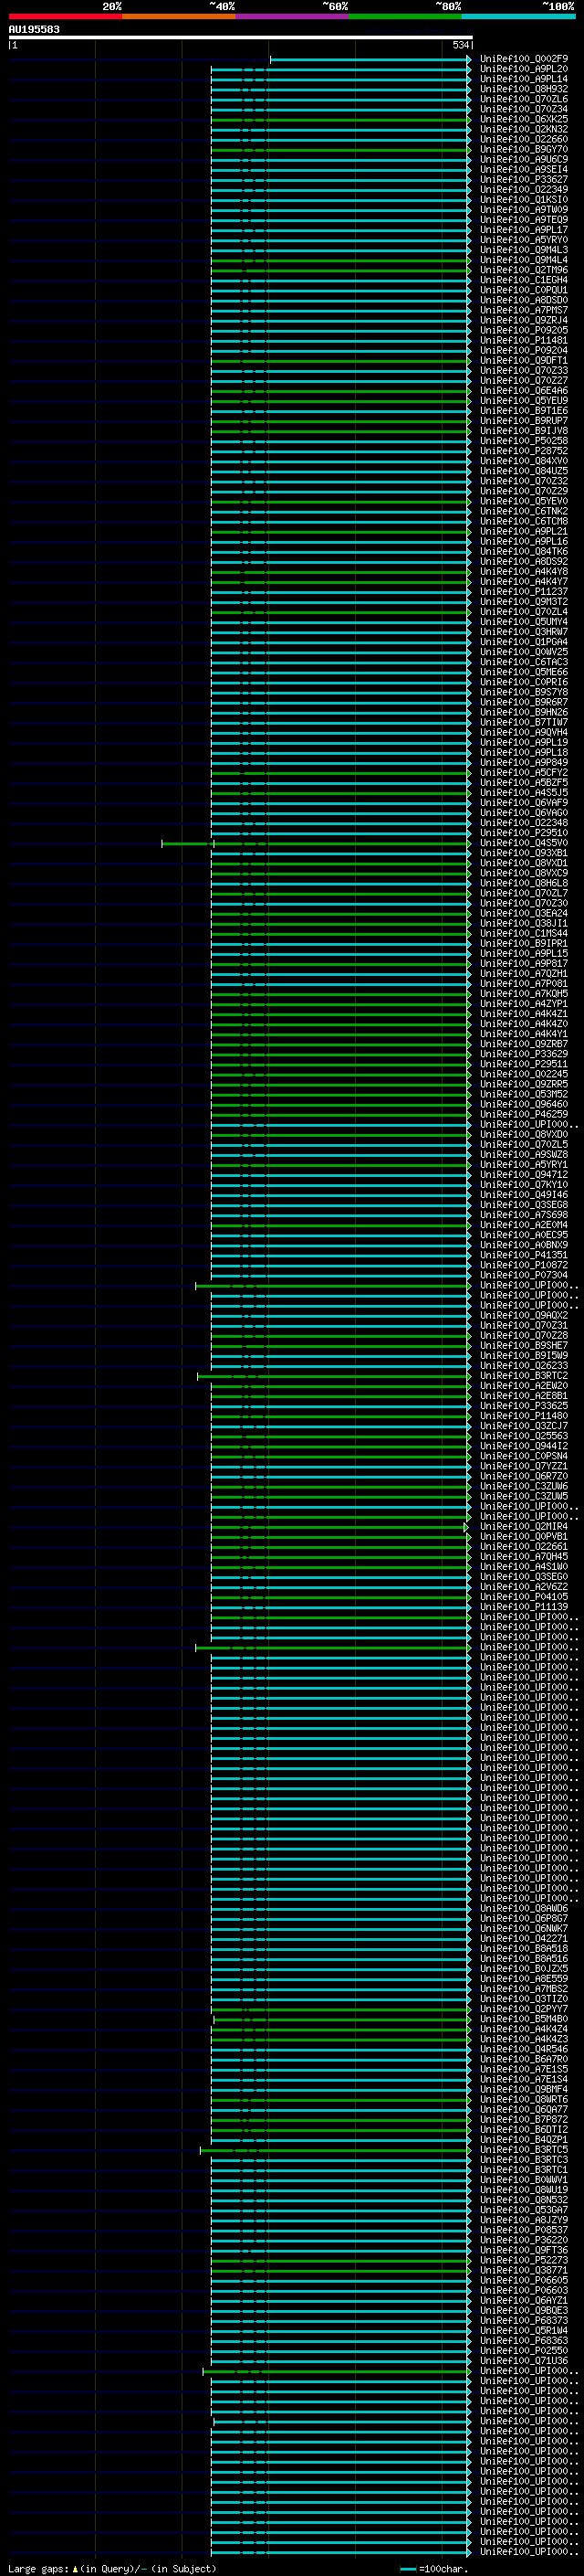Click the cyan alignment bar for Q002F9
The width and height of the screenshot is (584, 2576).
[x=370, y=59]
